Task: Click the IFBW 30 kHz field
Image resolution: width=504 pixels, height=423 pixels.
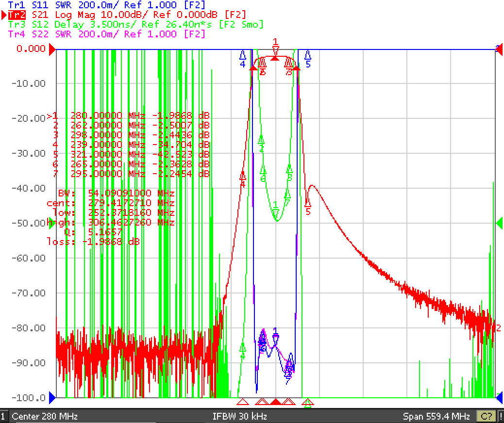Action: [240, 417]
